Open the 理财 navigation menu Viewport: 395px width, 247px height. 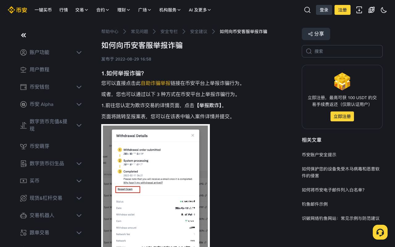[x=124, y=10]
